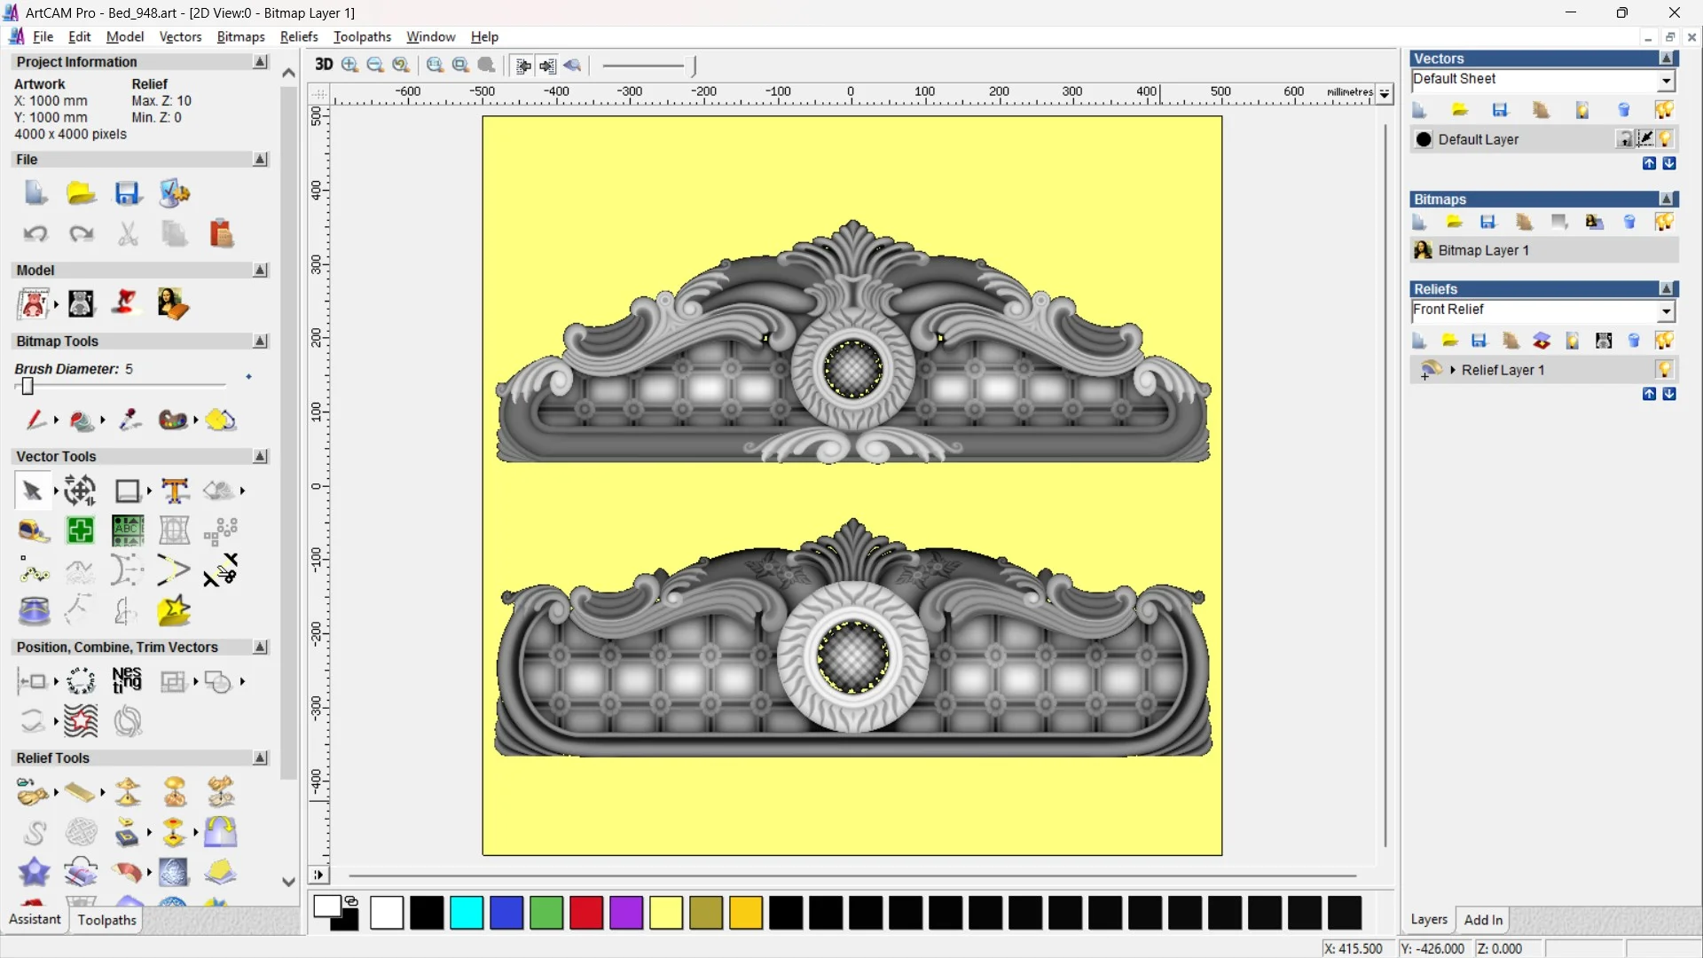This screenshot has height=958, width=1703.
Task: Toggle Relief Layer 1 visibility lightbulb
Action: [x=1664, y=370]
